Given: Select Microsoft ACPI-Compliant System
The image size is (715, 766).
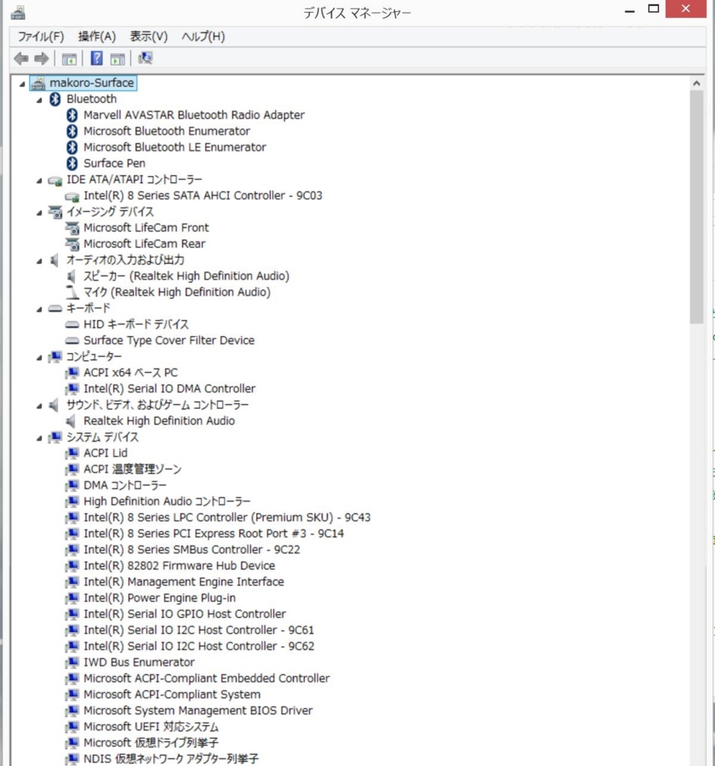Looking at the screenshot, I should click(x=172, y=695).
